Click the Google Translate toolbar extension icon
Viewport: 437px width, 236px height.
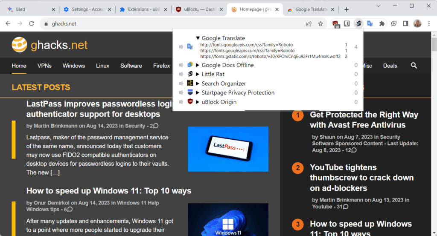tap(370, 24)
